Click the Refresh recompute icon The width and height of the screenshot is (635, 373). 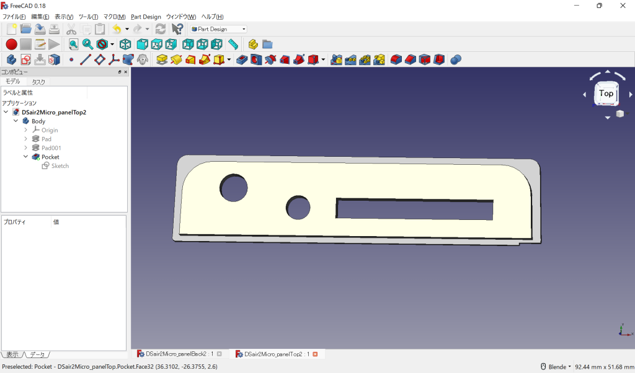161,29
